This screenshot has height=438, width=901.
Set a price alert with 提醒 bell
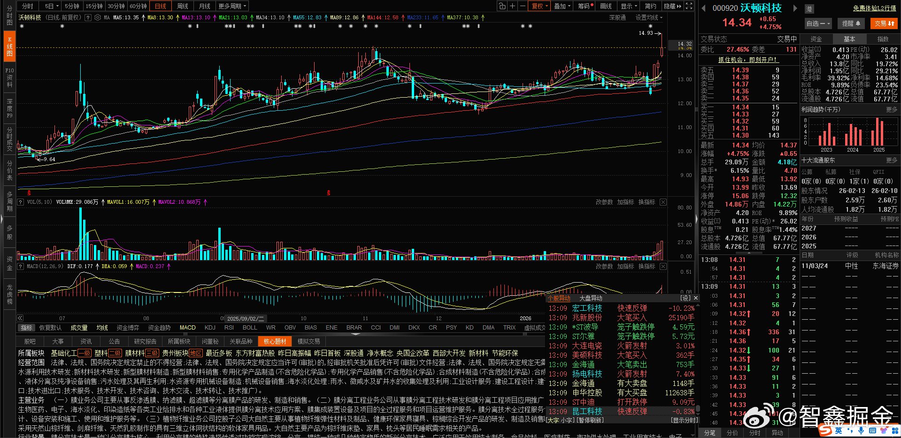pyautogui.click(x=851, y=23)
